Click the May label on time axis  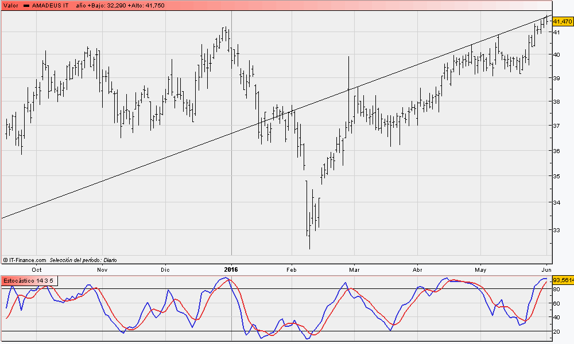tap(480, 269)
